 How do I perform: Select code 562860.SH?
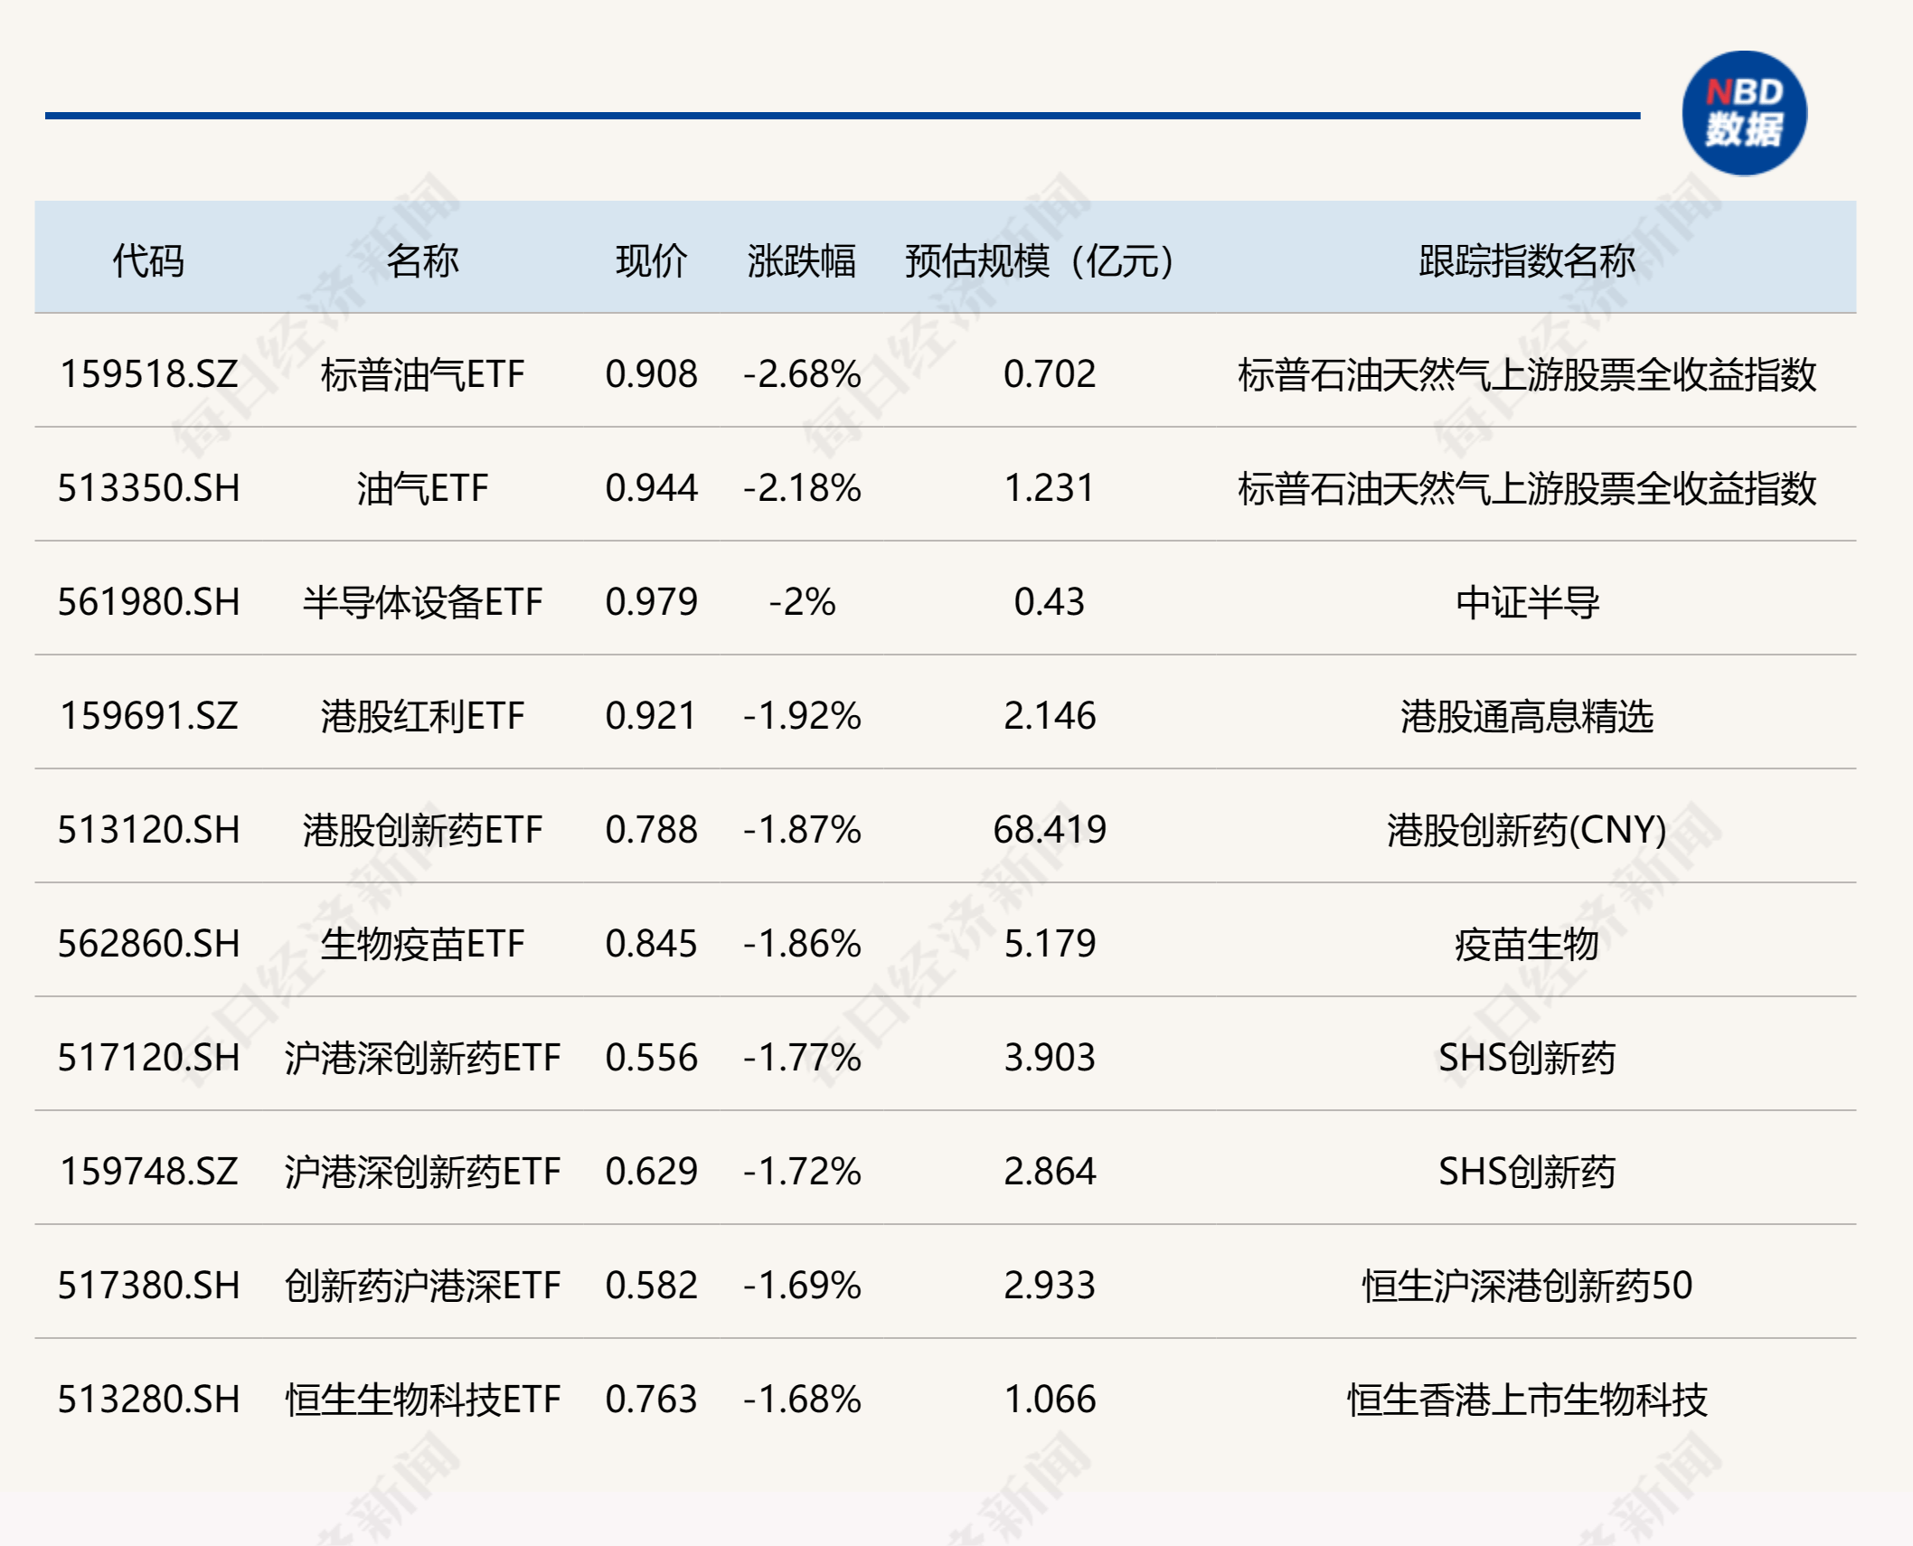pyautogui.click(x=148, y=944)
